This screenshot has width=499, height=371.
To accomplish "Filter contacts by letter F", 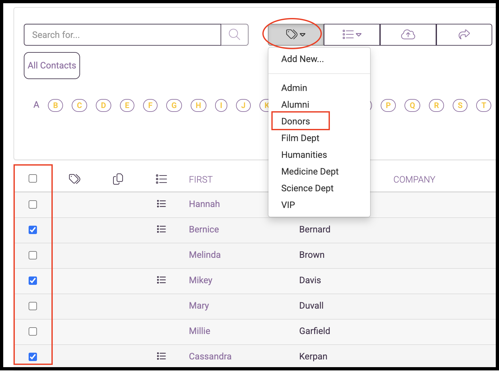I will (150, 105).
